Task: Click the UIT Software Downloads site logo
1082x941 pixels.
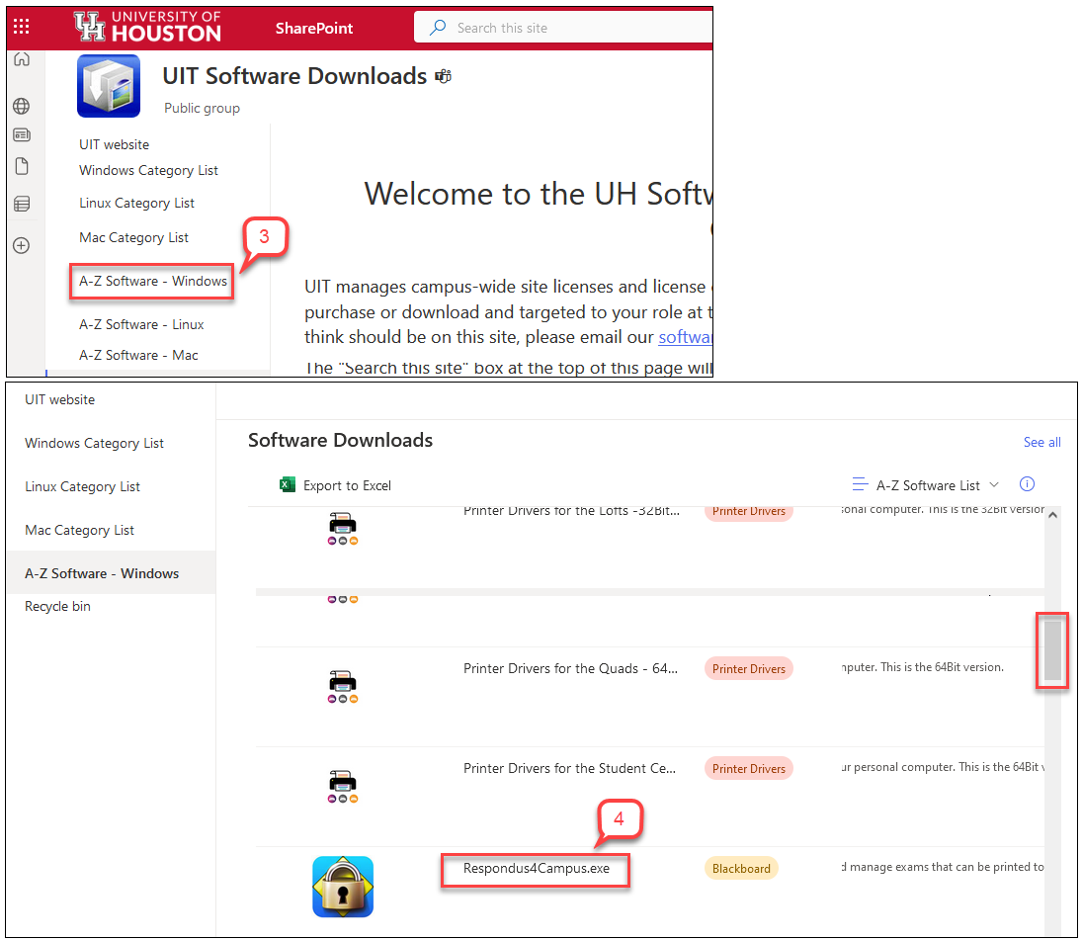Action: [109, 86]
